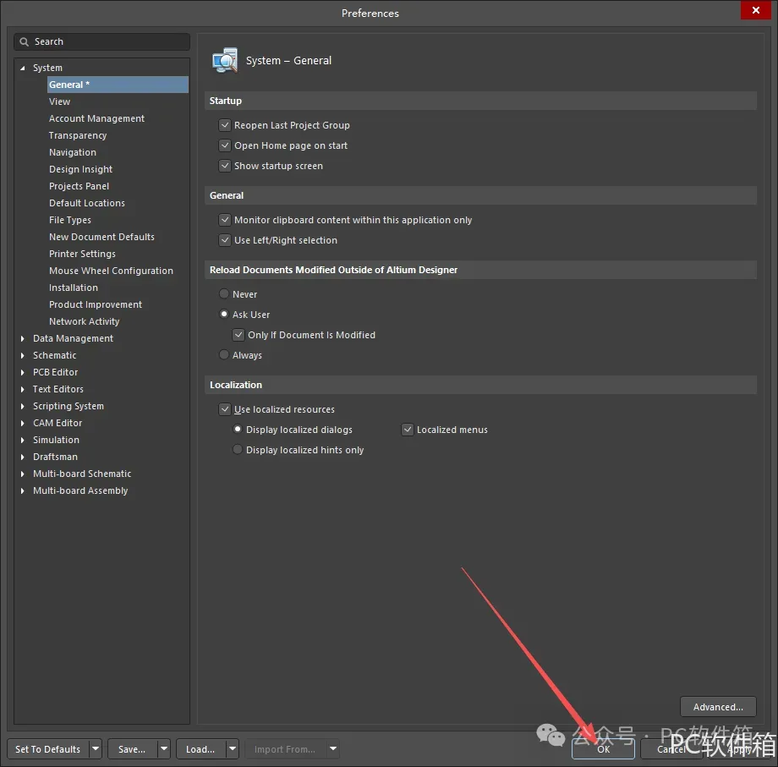
Task: Confirm preferences with OK button
Action: (603, 748)
